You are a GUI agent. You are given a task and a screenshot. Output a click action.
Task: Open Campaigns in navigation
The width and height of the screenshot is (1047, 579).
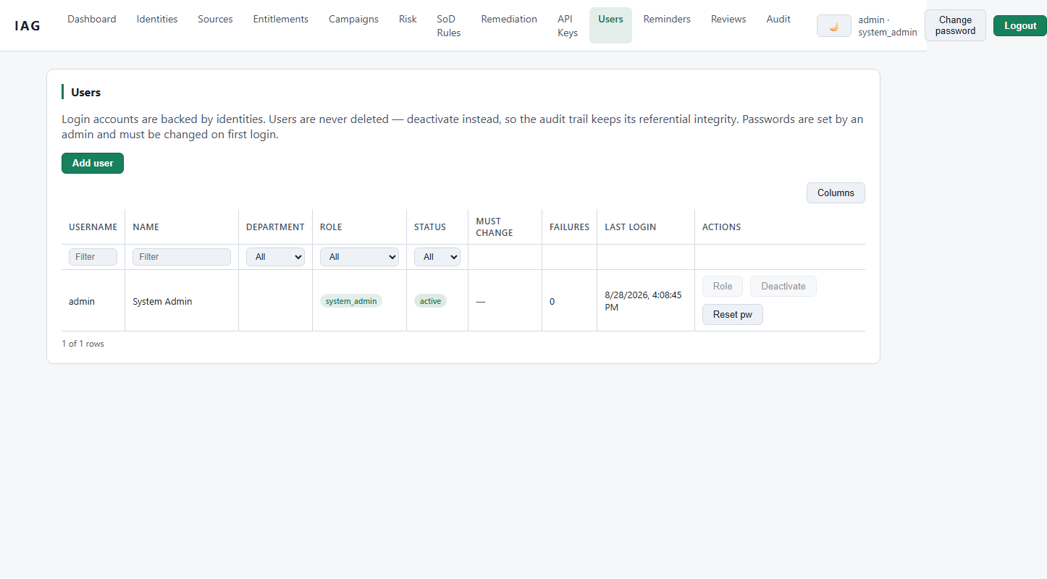tap(353, 19)
